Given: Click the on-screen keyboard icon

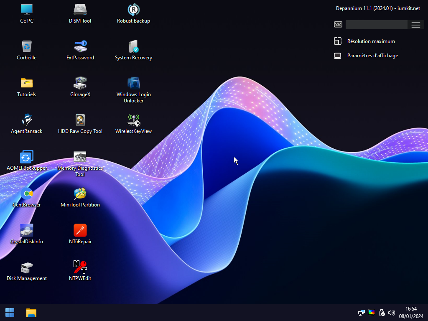Looking at the screenshot, I should tap(338, 25).
